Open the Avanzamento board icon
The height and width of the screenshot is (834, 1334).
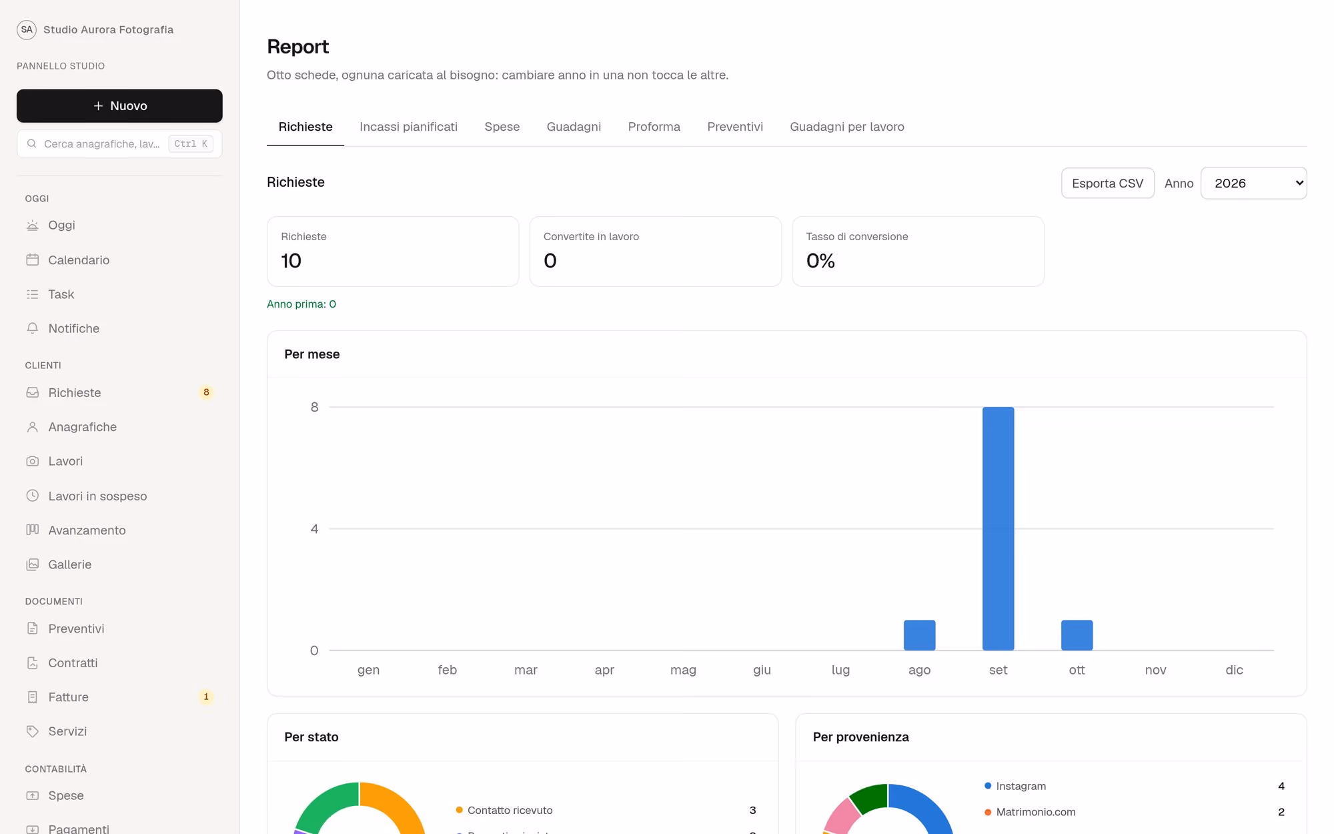(32, 530)
